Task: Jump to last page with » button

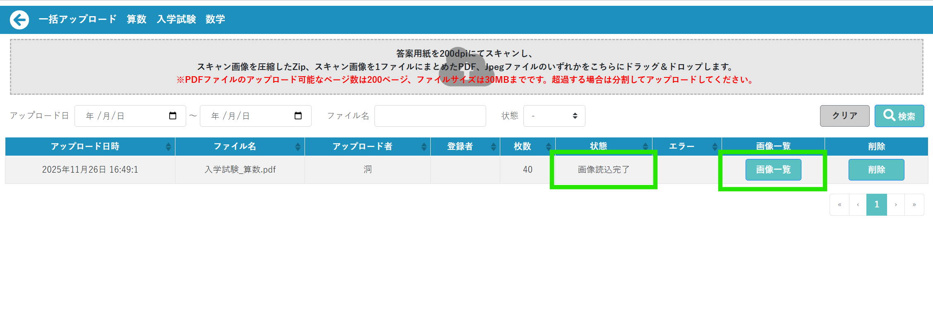Action: point(914,204)
